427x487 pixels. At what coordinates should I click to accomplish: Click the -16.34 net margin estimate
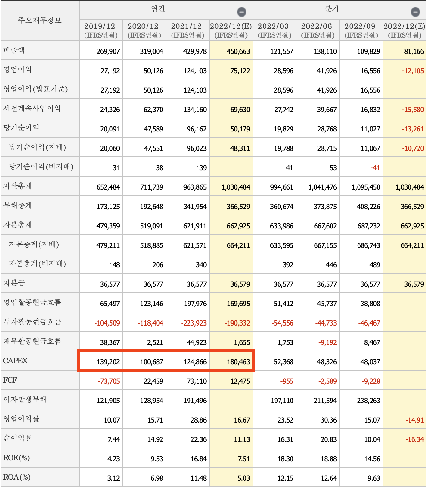pyautogui.click(x=414, y=439)
